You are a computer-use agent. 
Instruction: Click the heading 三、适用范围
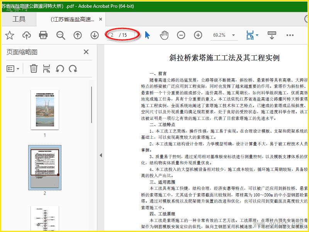pyautogui.click(x=162, y=182)
